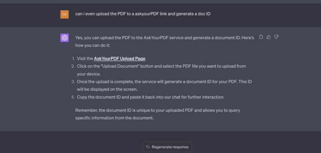Give the response a thumbs down
The height and width of the screenshot is (153, 321).
tap(276, 37)
